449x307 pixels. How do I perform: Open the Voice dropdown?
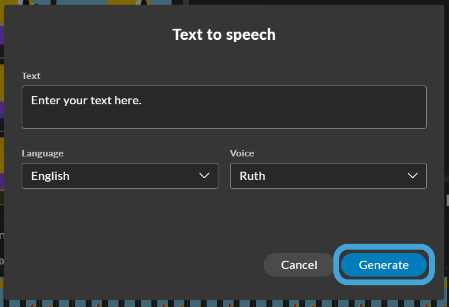click(328, 176)
